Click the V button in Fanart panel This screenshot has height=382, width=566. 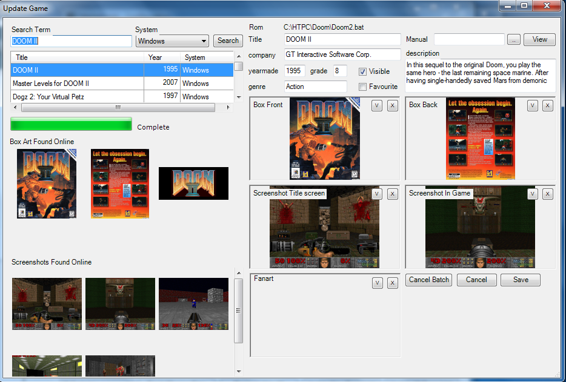377,283
